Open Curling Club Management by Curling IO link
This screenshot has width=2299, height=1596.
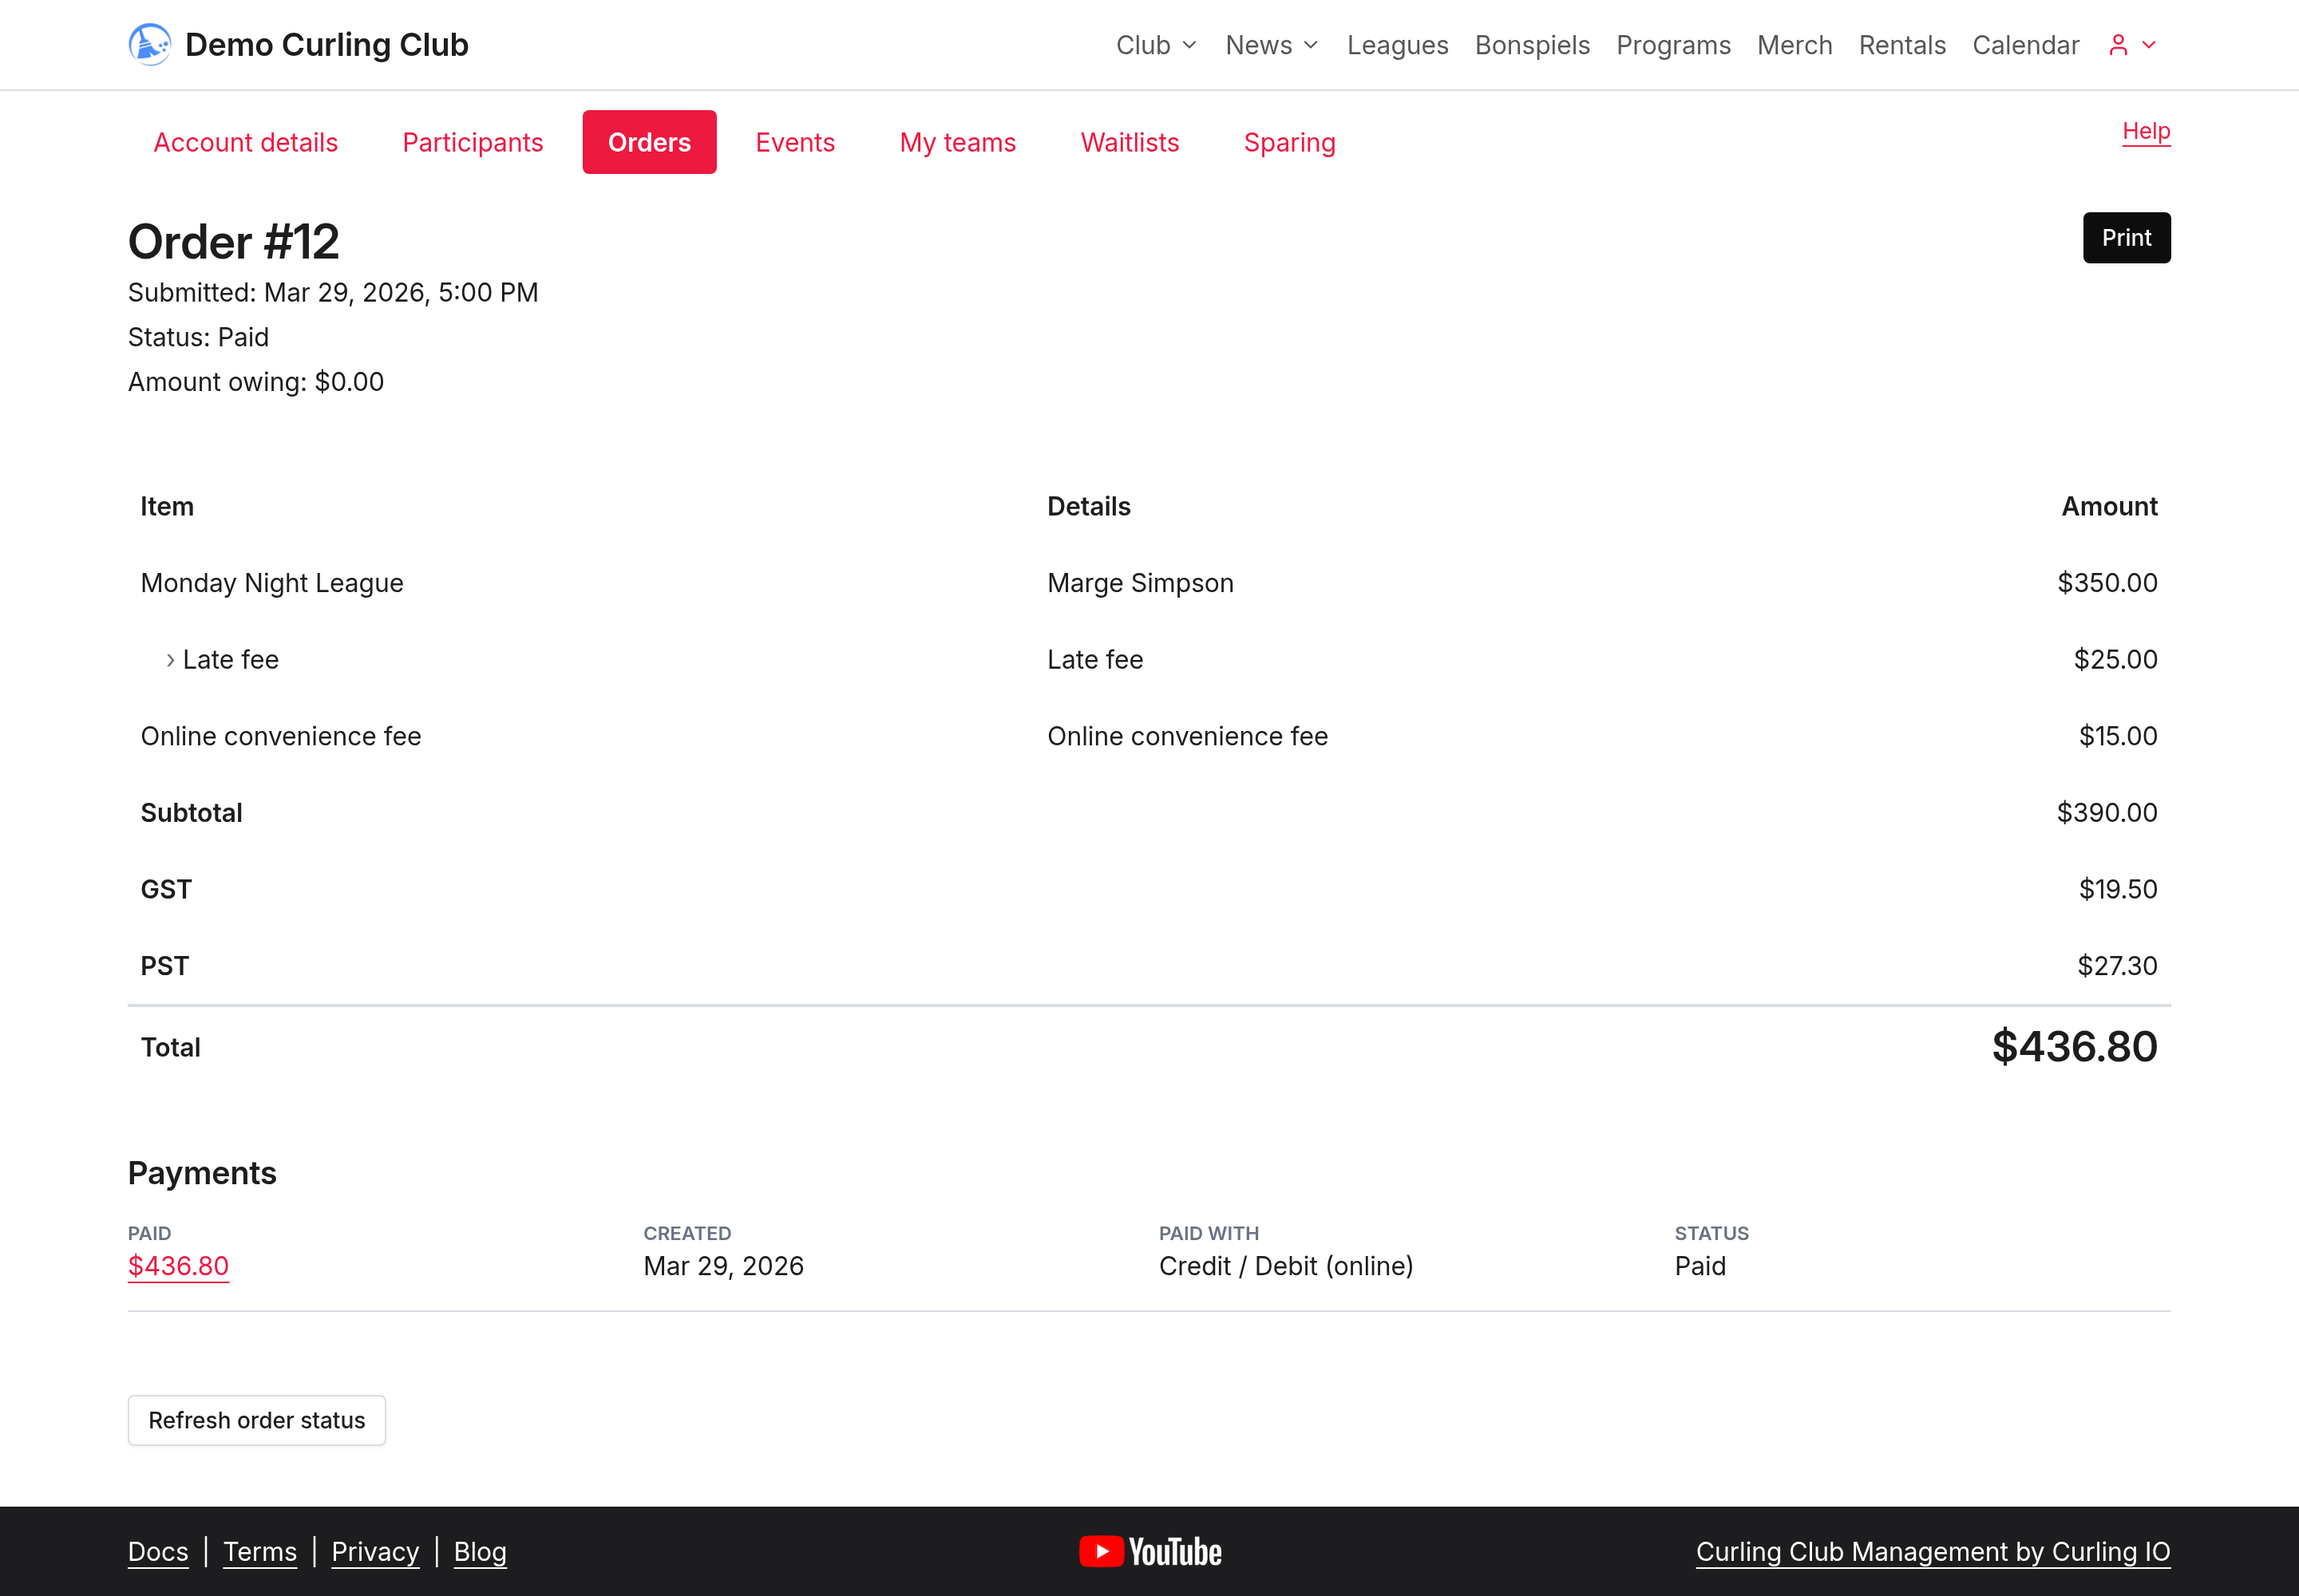coord(1933,1551)
